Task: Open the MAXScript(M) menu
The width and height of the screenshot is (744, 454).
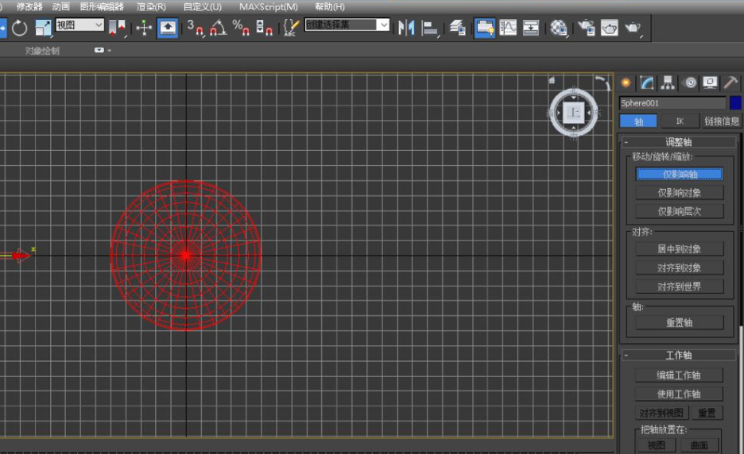Action: [x=269, y=6]
